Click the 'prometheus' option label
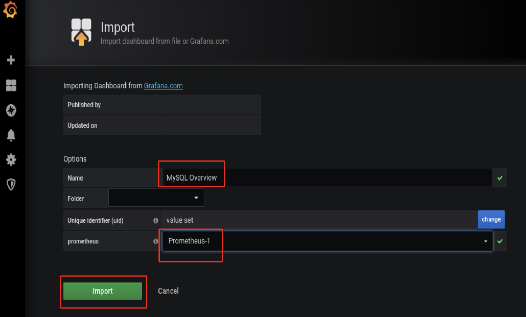526x317 pixels. [83, 241]
